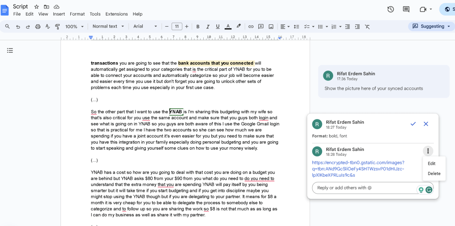Open the Help menu
The image size is (455, 226).
[x=137, y=14]
